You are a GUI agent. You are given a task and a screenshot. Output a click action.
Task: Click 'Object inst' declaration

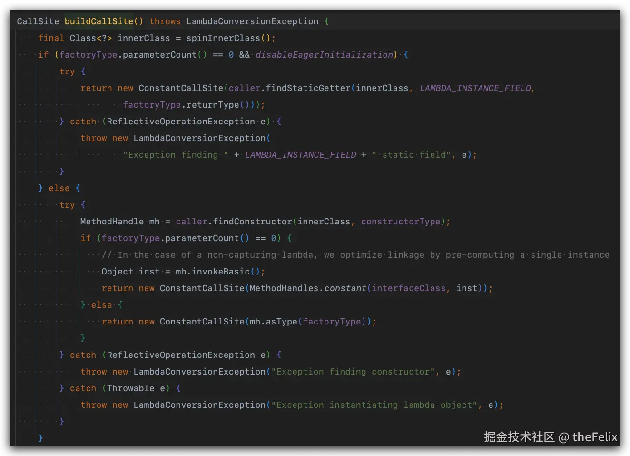coord(130,272)
